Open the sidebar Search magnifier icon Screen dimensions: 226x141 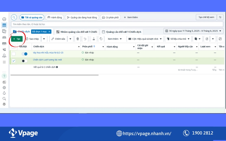point(4,99)
